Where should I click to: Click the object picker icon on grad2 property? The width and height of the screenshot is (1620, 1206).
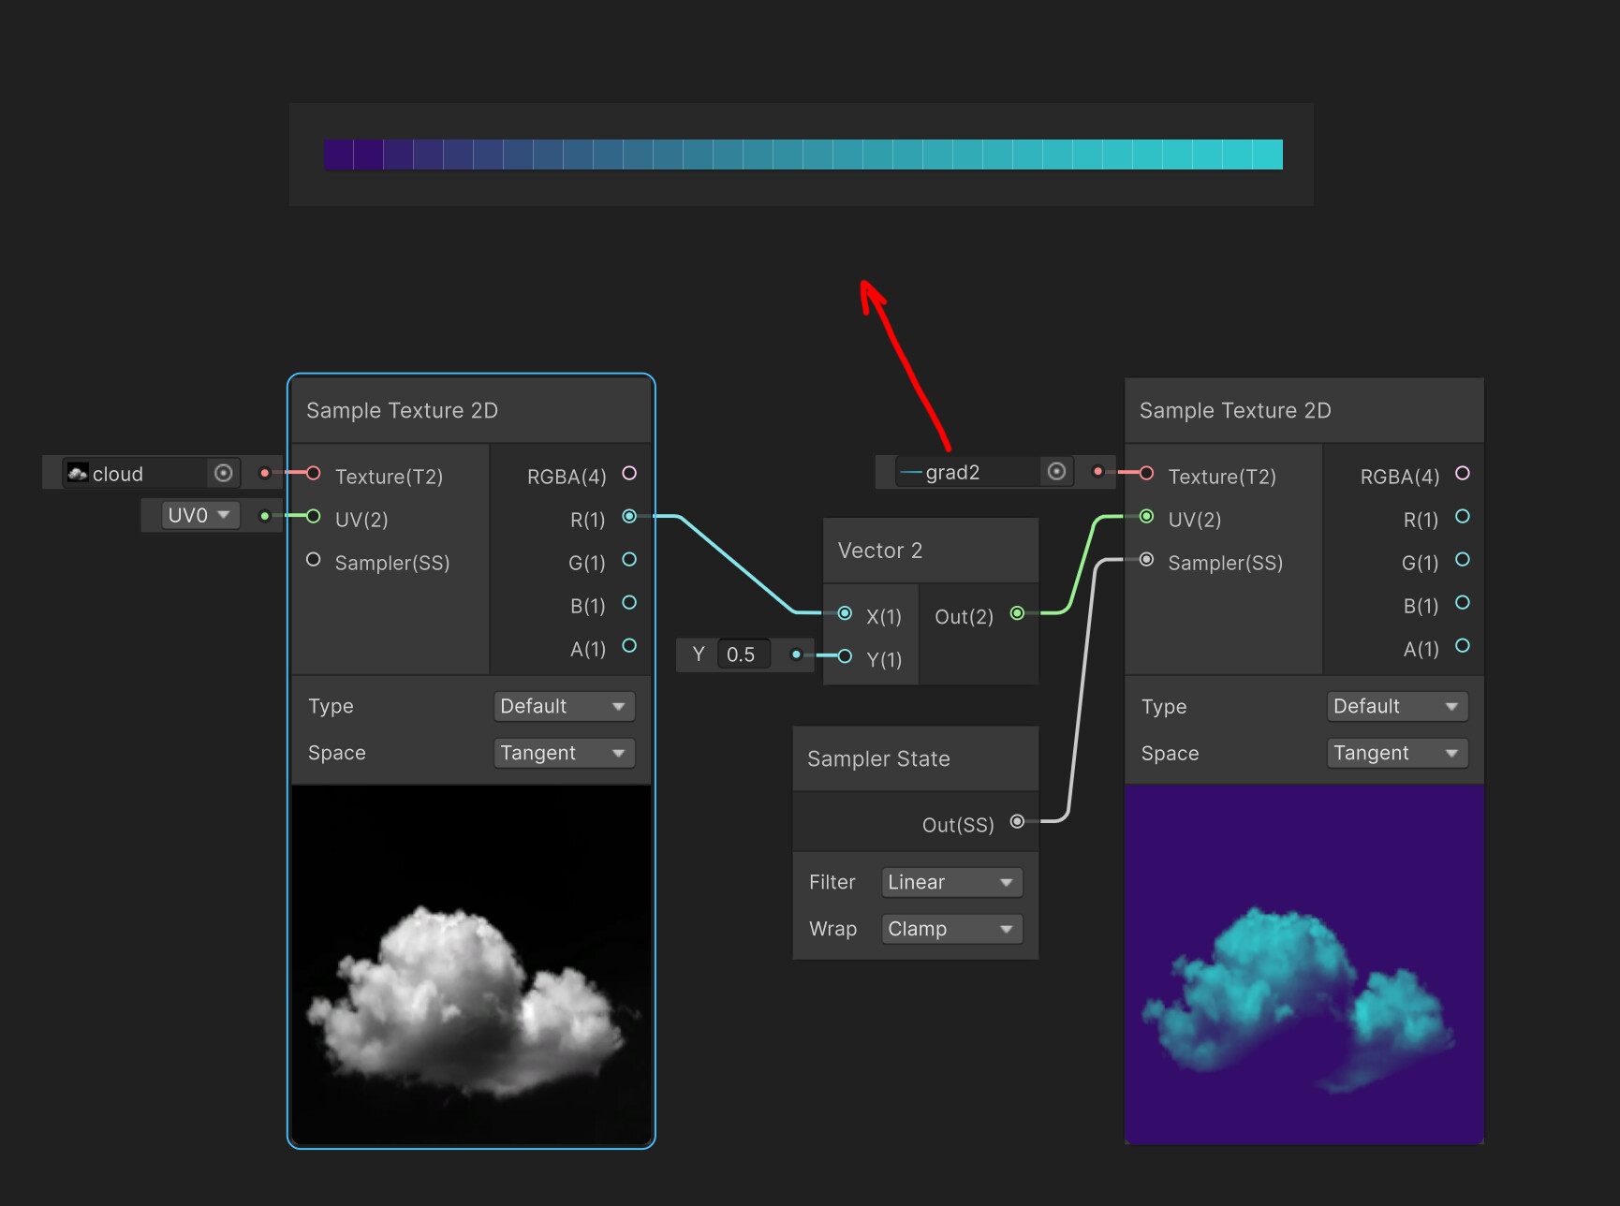[x=1056, y=472]
